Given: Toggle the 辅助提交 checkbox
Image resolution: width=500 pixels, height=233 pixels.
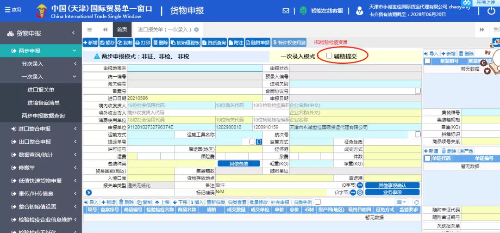Looking at the screenshot, I should tap(329, 56).
